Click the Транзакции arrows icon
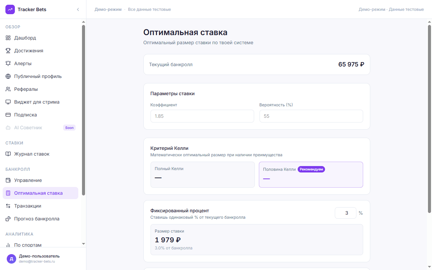The width and height of the screenshot is (432, 270). (8, 206)
